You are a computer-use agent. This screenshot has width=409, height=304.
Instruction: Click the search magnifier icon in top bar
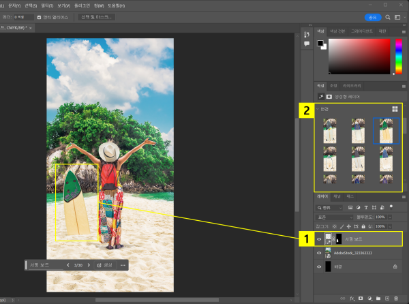pos(387,16)
